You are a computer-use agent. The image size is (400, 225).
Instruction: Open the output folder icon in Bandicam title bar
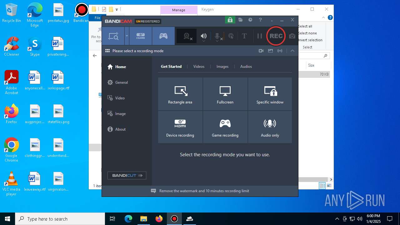[240, 20]
